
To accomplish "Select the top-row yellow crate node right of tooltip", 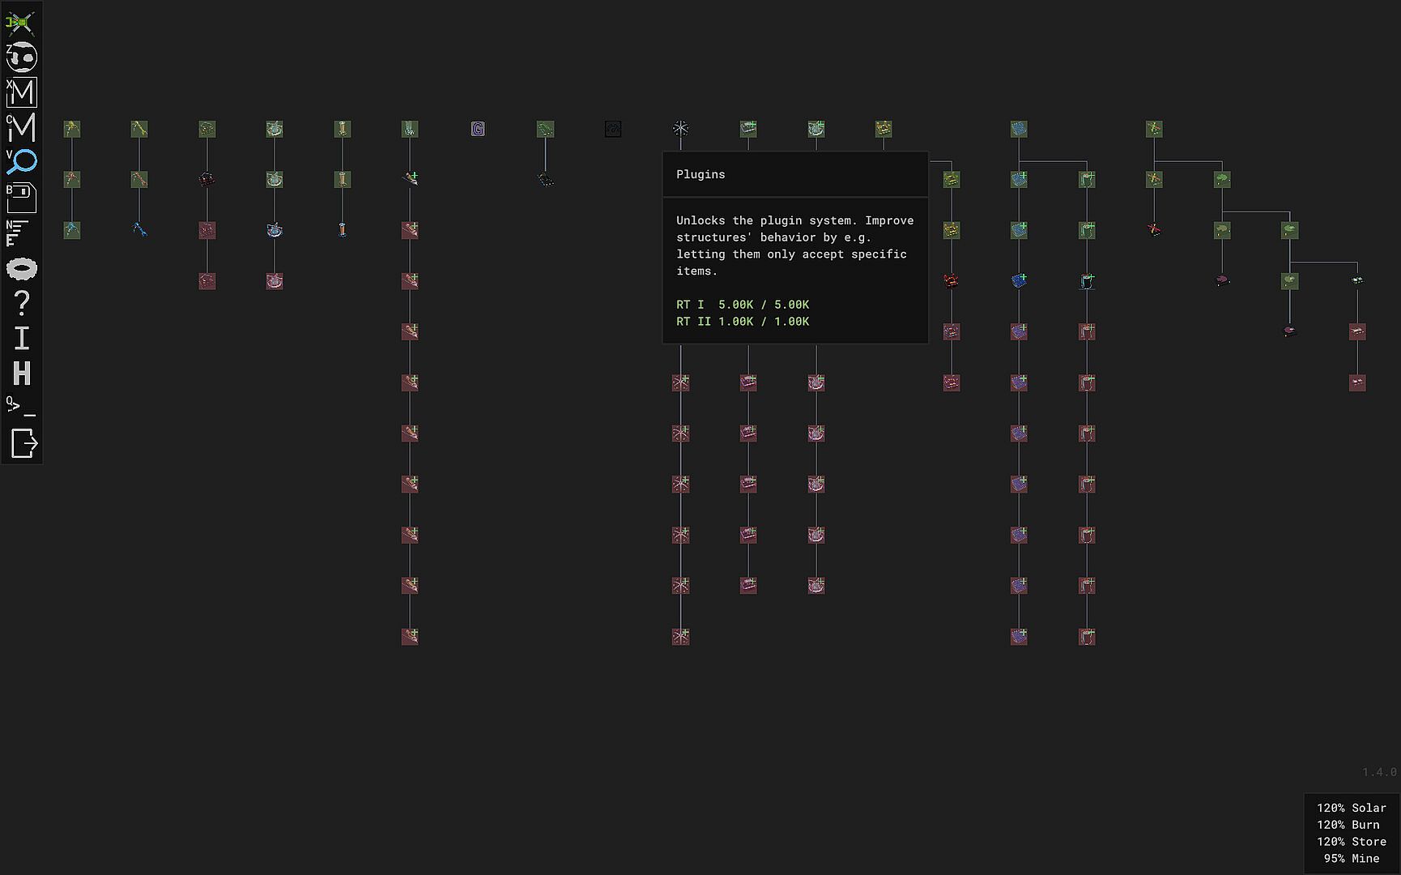I will [884, 129].
